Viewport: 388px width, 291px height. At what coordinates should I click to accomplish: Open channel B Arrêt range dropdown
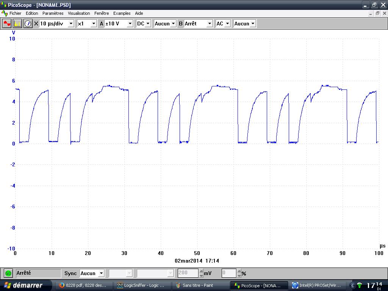[x=210, y=24]
